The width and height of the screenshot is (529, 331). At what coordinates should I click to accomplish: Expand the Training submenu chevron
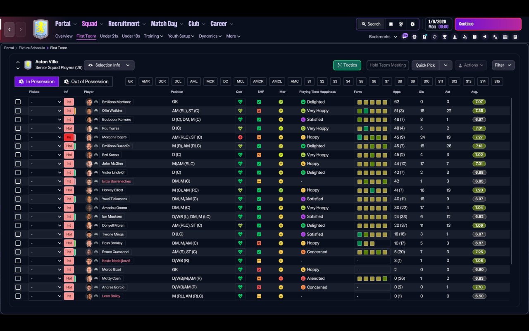pyautogui.click(x=161, y=36)
